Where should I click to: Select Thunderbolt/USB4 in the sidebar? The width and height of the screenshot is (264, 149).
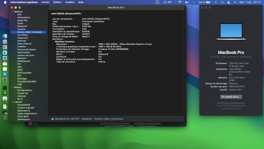click(27, 82)
